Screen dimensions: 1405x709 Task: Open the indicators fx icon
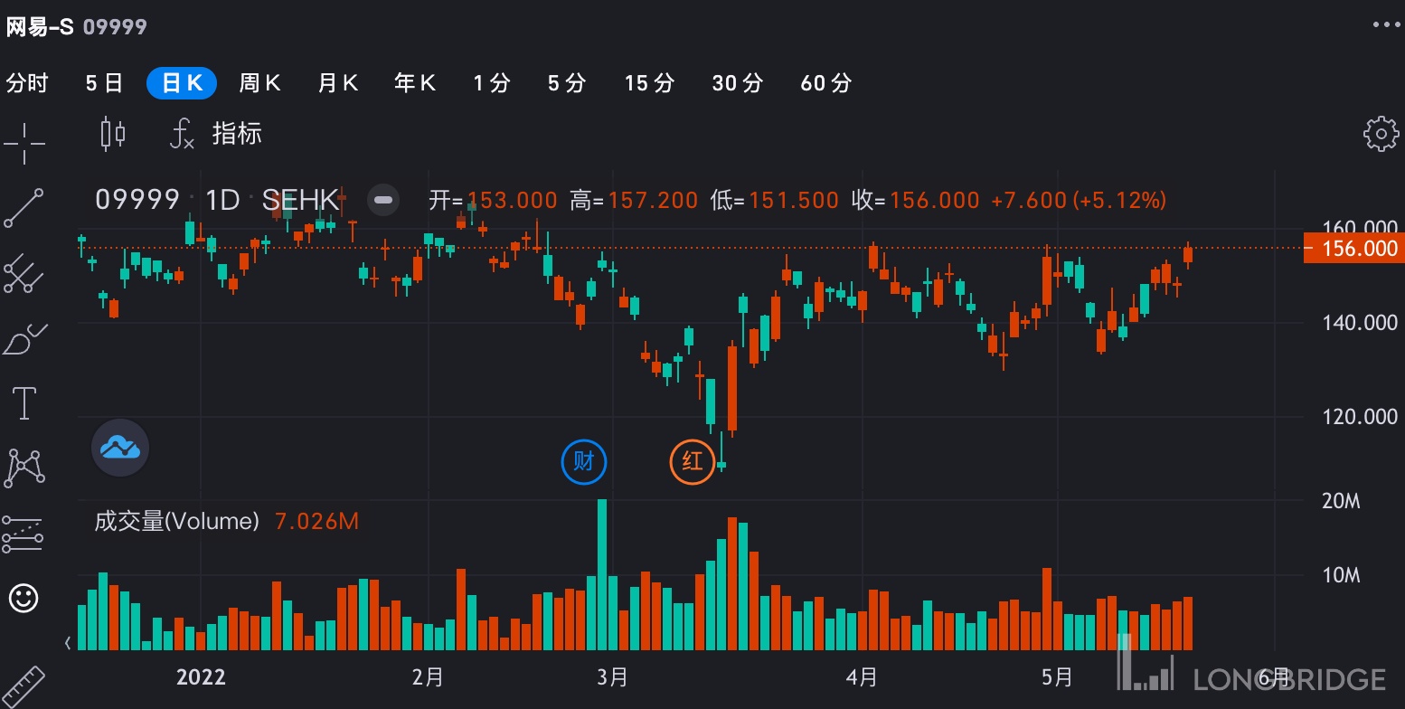(x=183, y=134)
